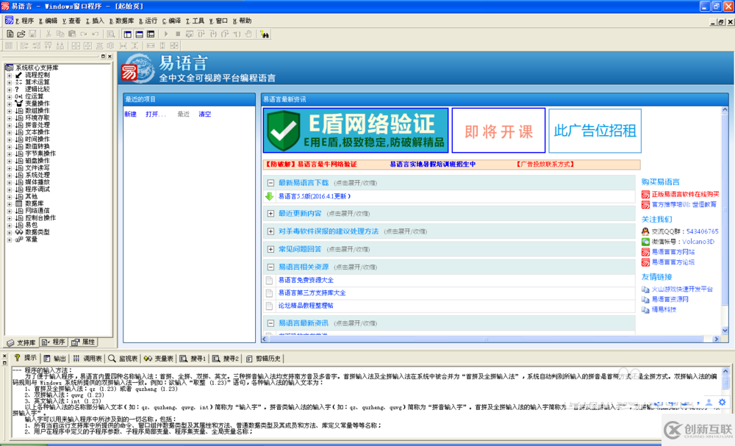Open the 火山游戏快速开发平台 link
This screenshot has height=446, width=735.
point(682,289)
